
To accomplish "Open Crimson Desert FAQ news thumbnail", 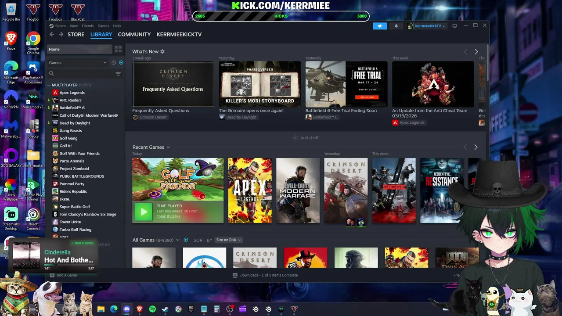I will [x=173, y=84].
